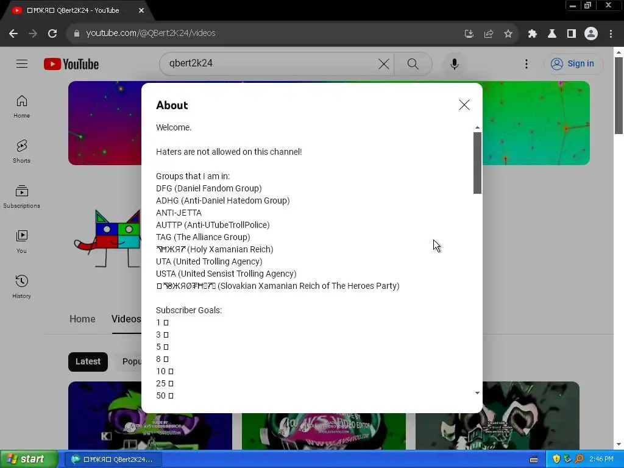
Task: Close the About dialog
Action: [x=464, y=105]
